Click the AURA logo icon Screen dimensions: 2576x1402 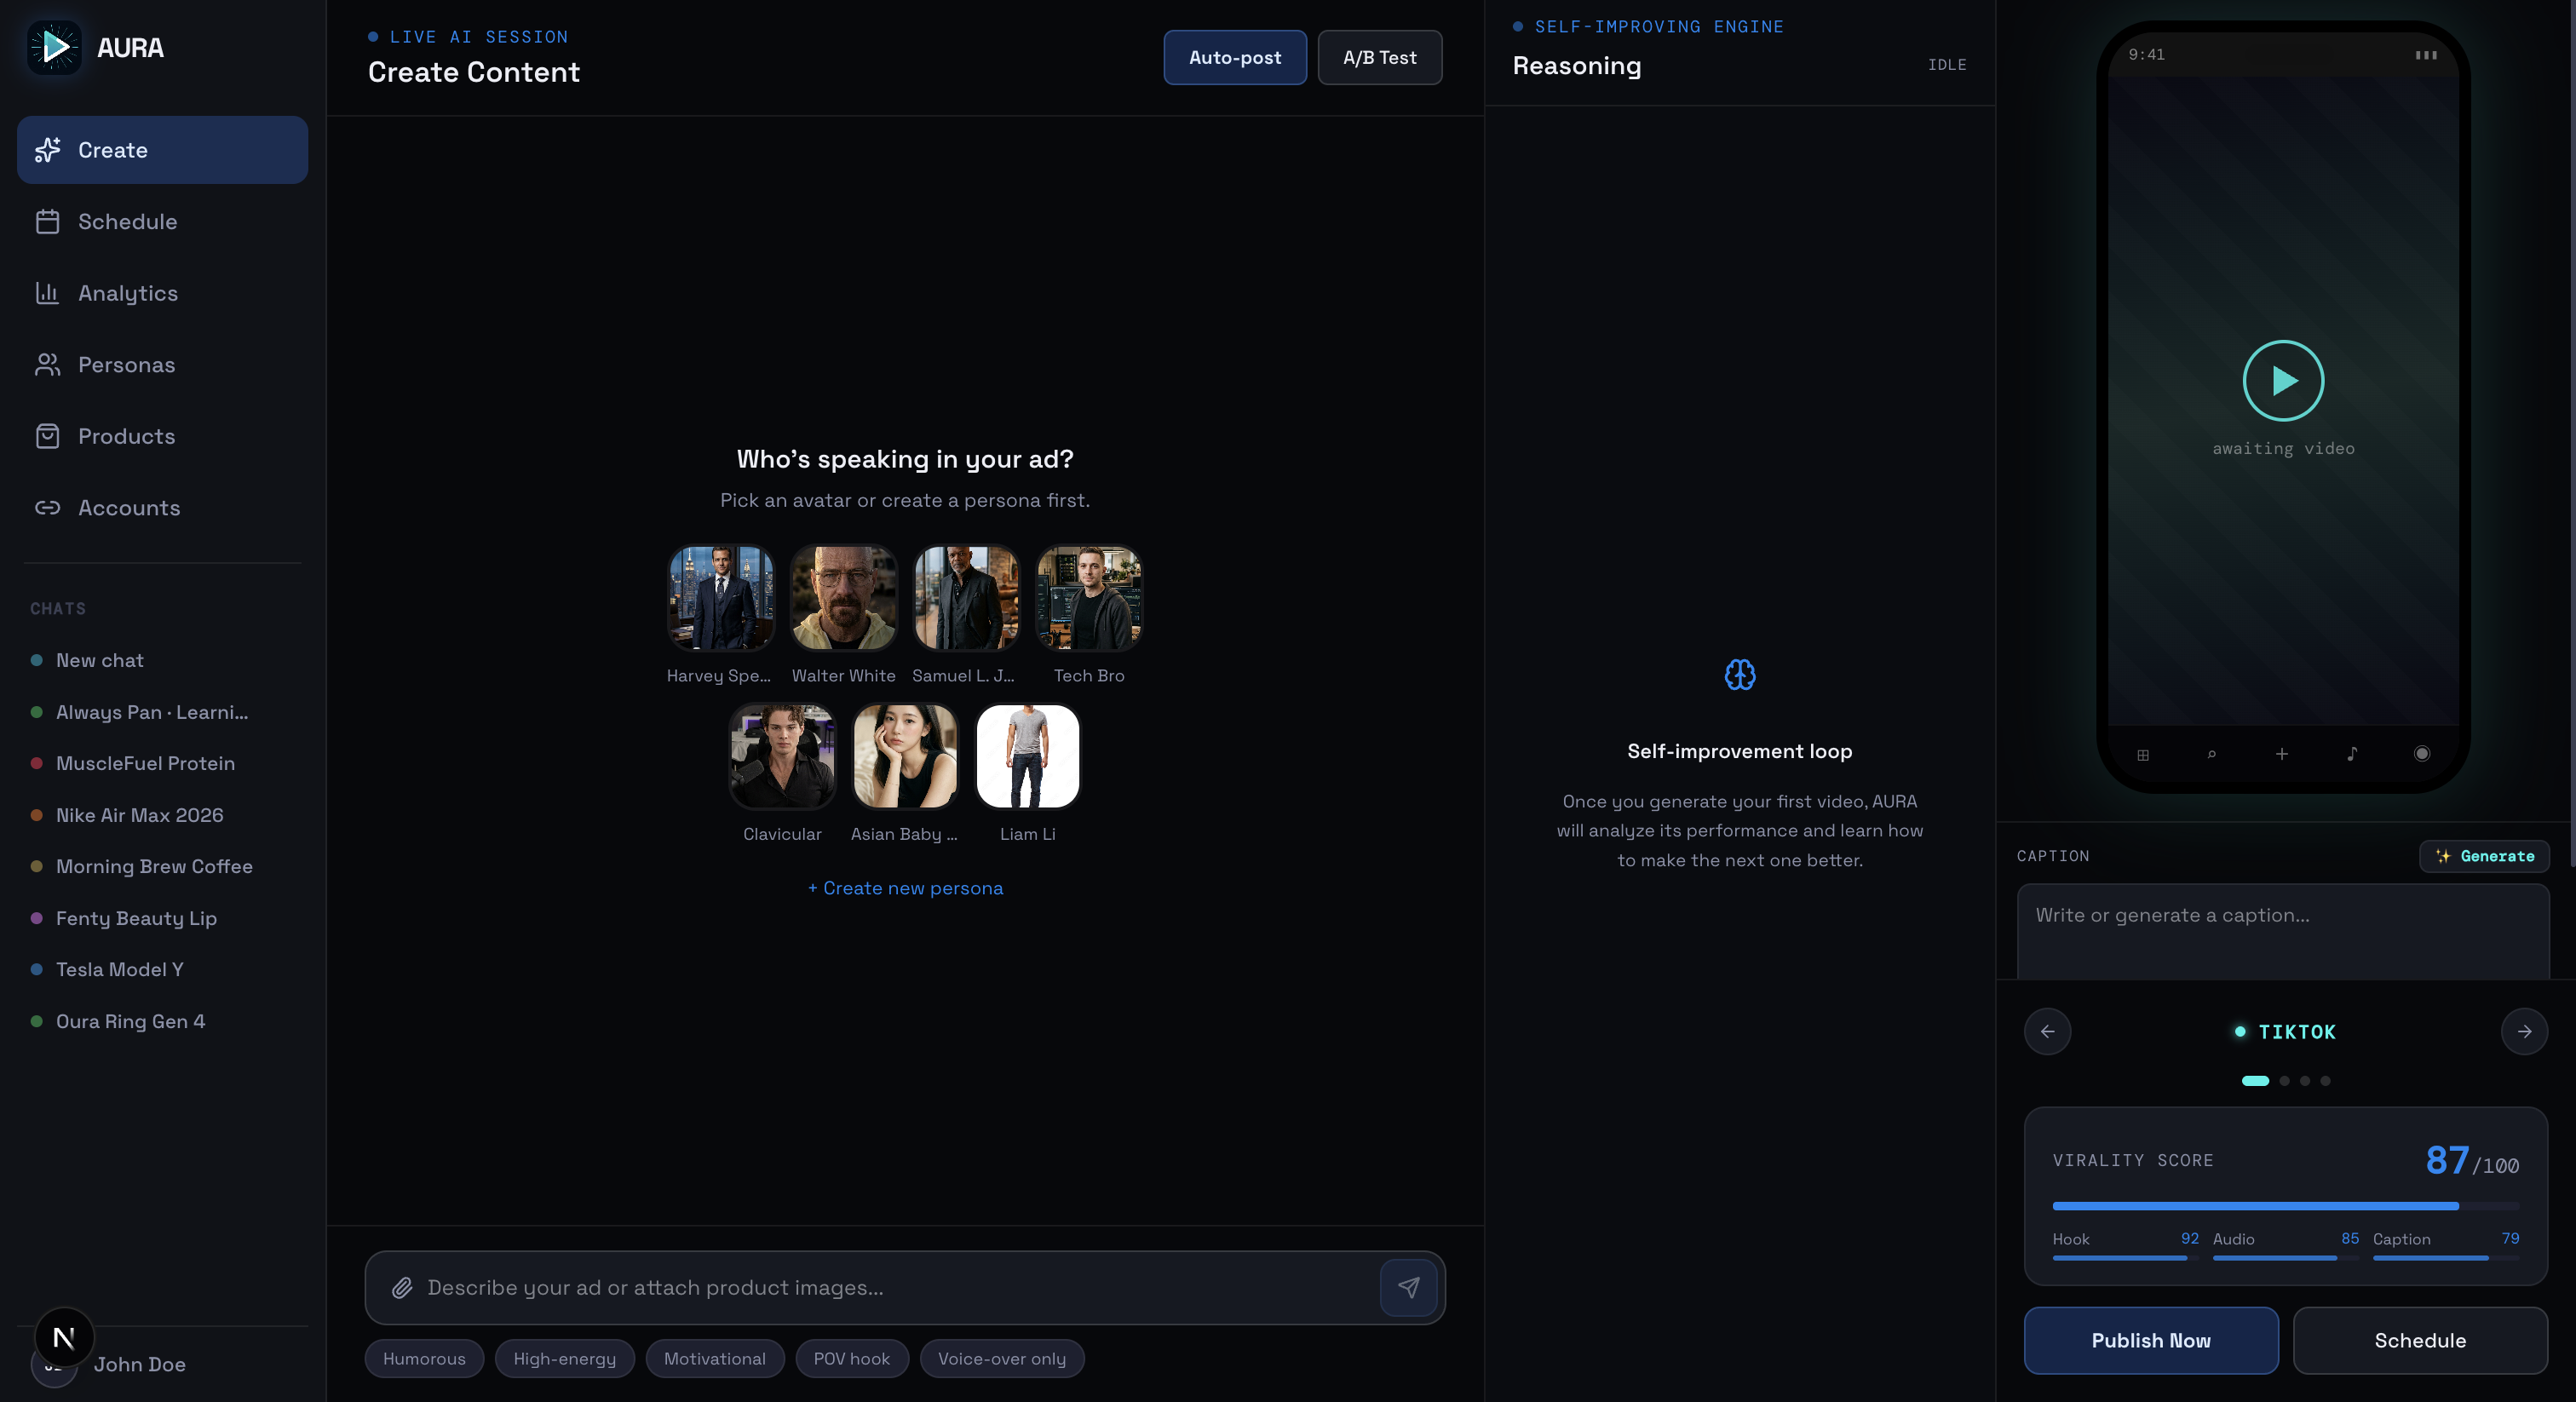(x=54, y=47)
